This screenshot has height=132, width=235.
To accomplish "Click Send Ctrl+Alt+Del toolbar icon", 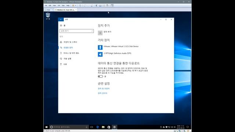I will click(x=80, y=5).
